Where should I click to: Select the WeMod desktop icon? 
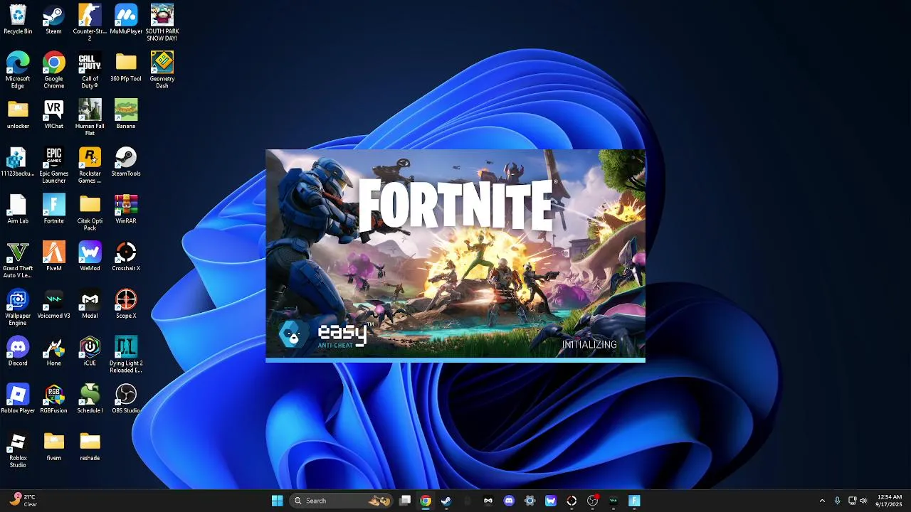point(90,256)
